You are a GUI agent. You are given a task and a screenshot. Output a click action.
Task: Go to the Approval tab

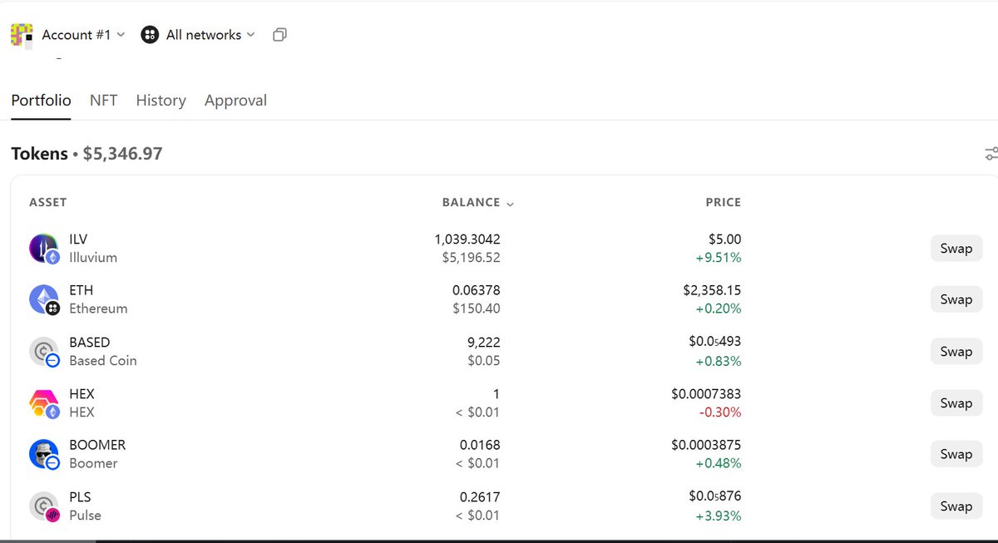[236, 101]
